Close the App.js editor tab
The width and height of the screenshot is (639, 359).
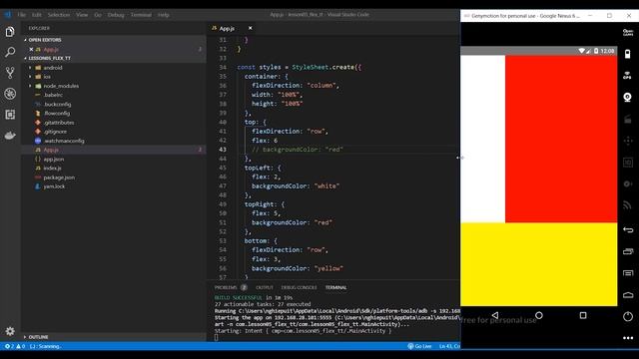click(251, 28)
